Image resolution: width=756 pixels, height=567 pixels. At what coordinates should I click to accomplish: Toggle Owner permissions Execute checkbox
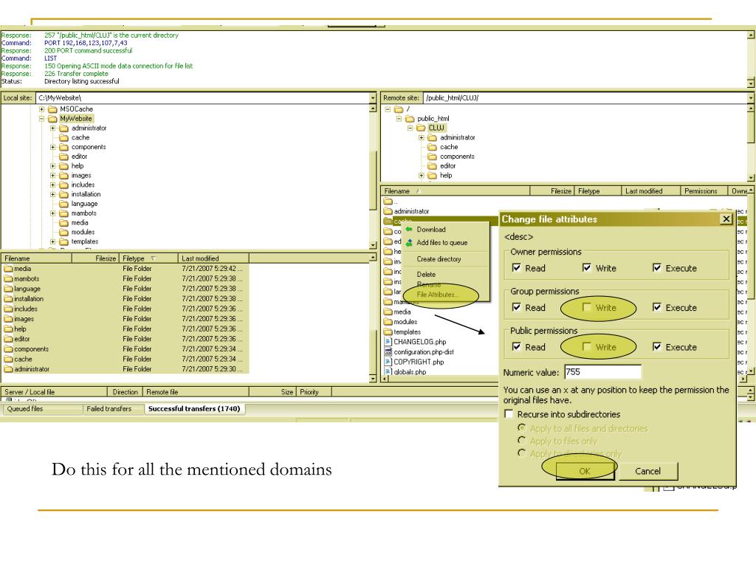(657, 267)
